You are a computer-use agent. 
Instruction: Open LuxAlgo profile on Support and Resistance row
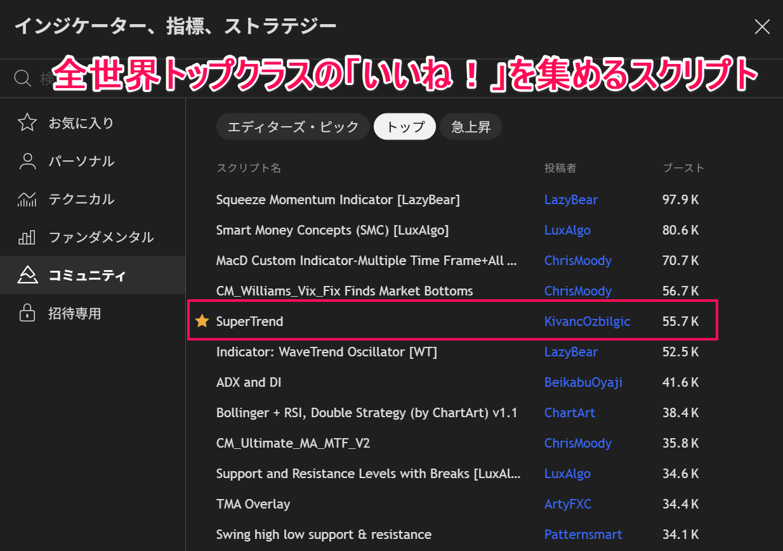coord(567,474)
